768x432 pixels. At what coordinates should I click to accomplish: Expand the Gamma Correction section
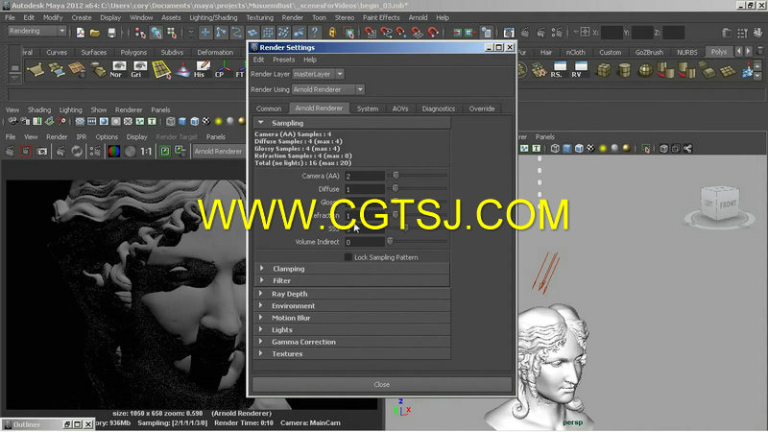260,342
